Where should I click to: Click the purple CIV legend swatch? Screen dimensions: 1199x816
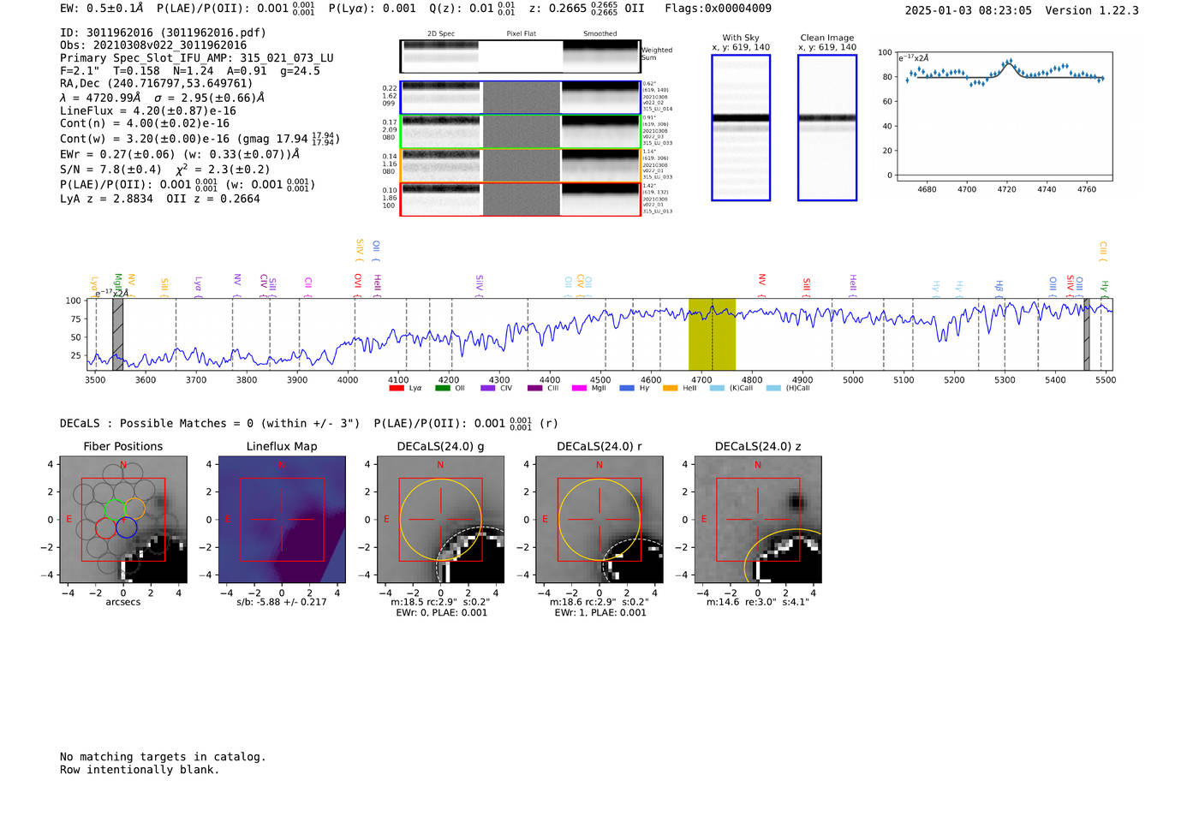(488, 389)
